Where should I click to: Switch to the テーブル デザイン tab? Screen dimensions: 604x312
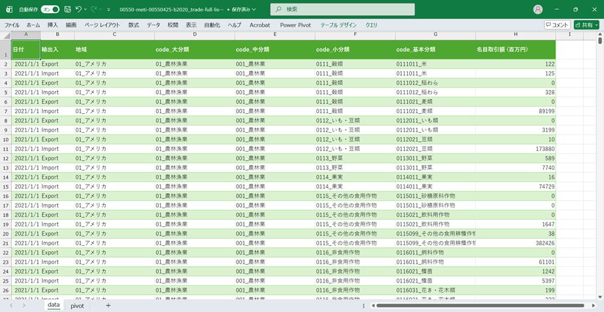(x=338, y=25)
